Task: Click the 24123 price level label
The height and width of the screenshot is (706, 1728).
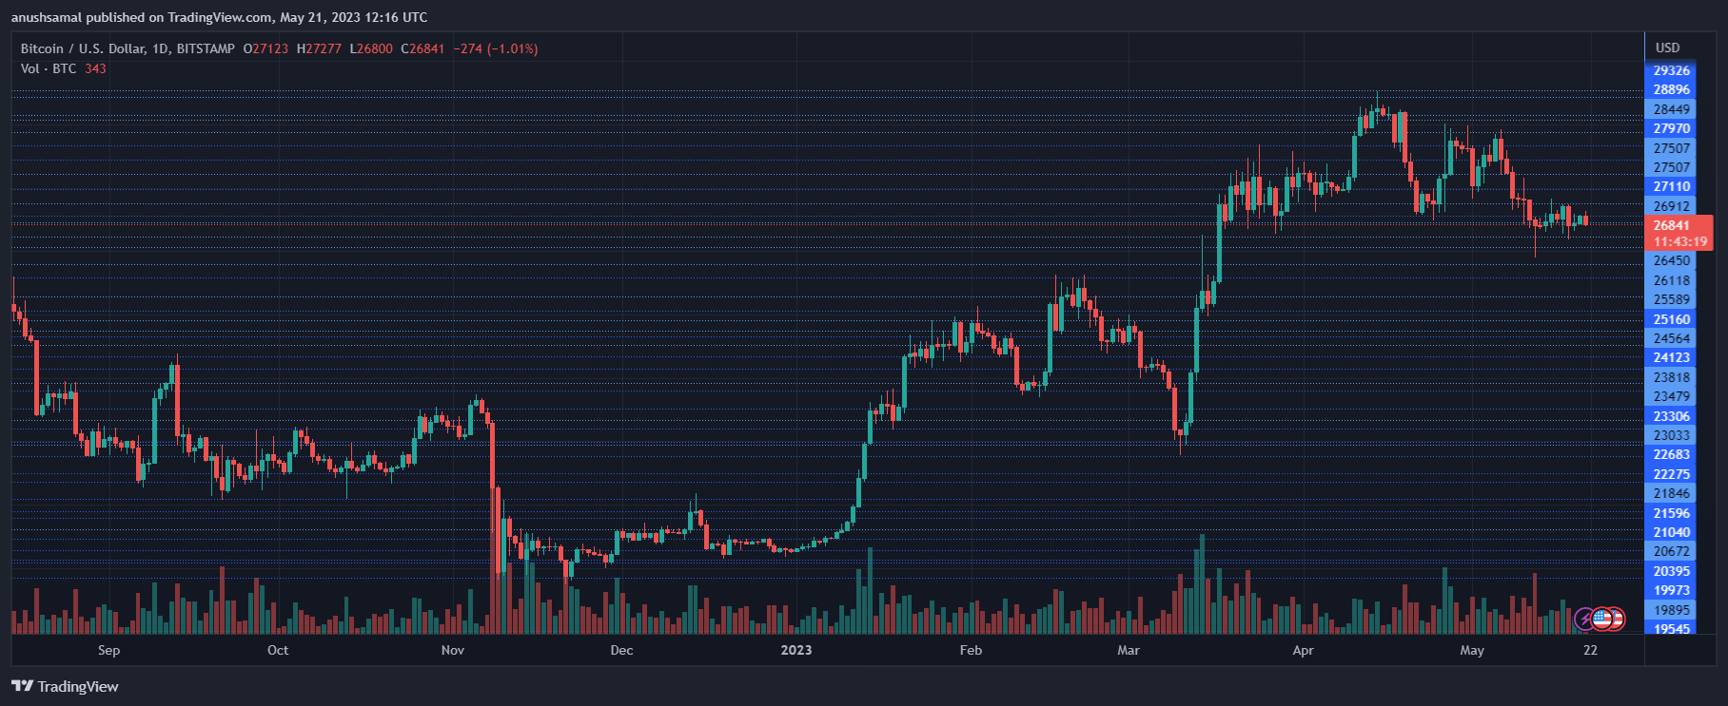Action: (x=1671, y=357)
